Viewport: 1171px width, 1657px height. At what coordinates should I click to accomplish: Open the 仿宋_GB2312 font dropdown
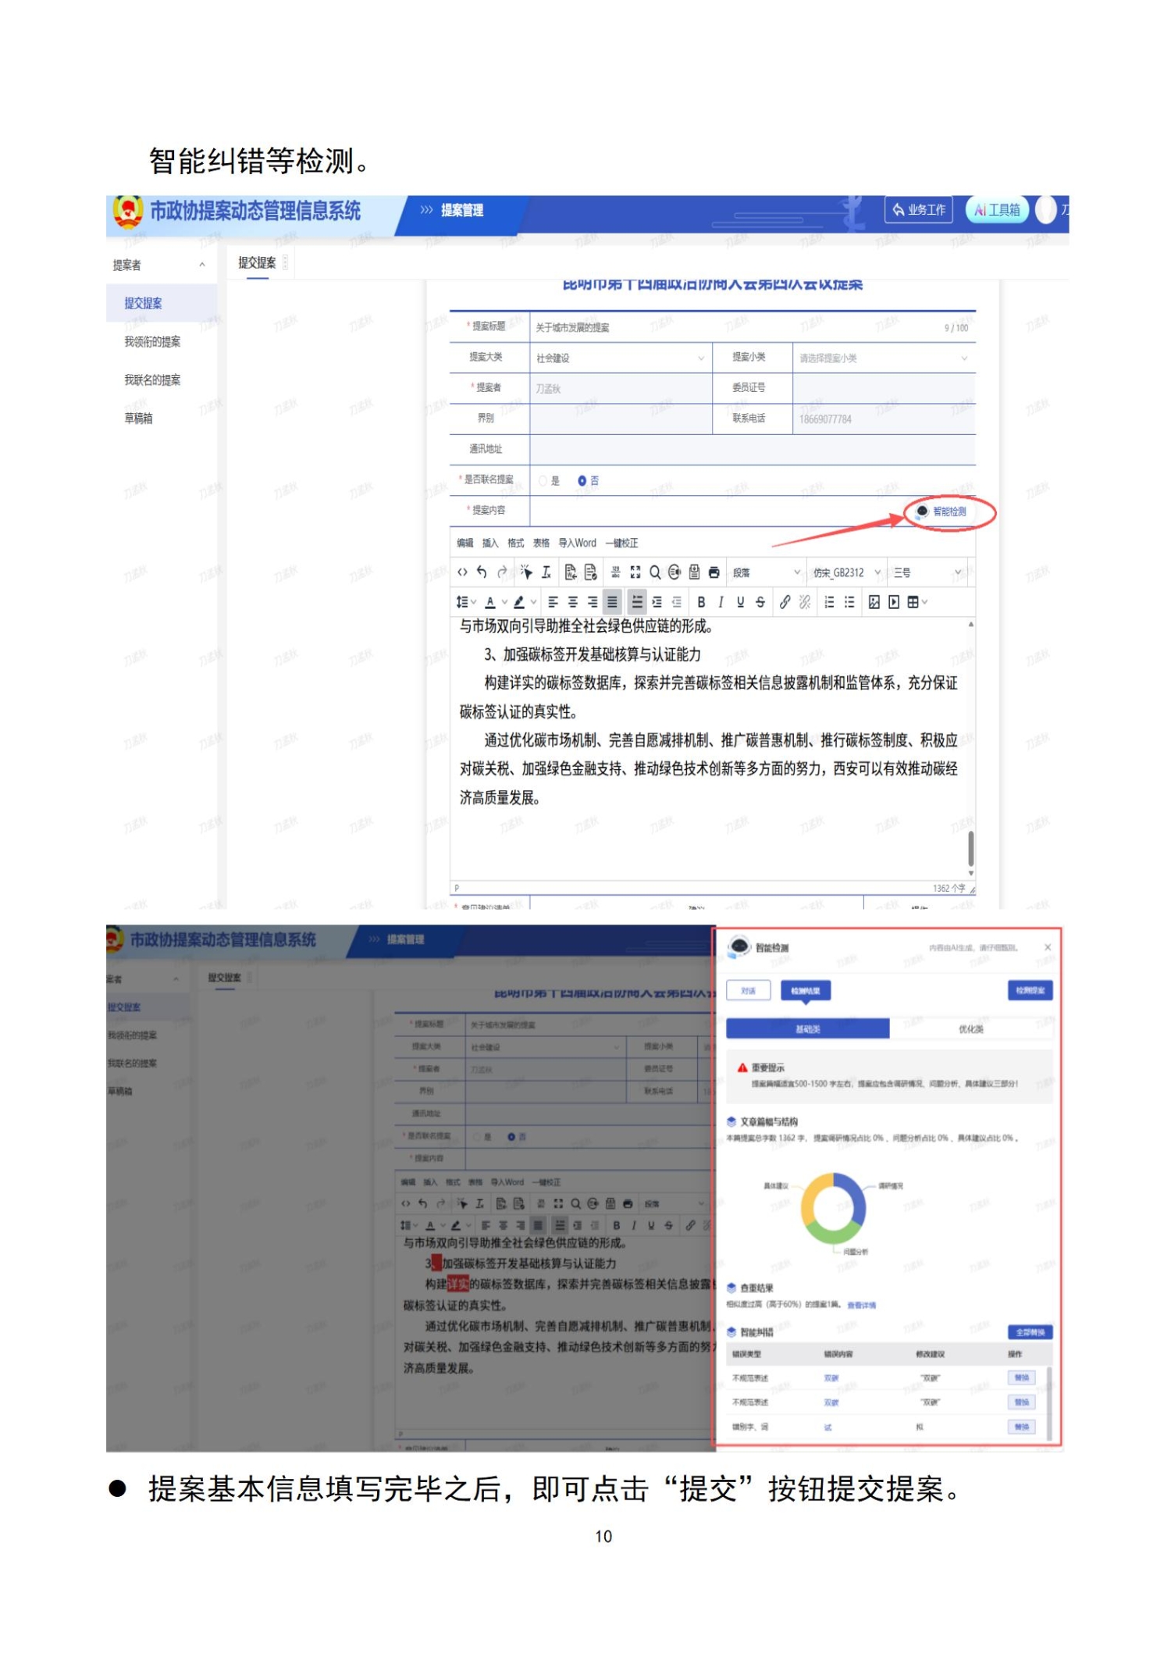click(x=846, y=572)
